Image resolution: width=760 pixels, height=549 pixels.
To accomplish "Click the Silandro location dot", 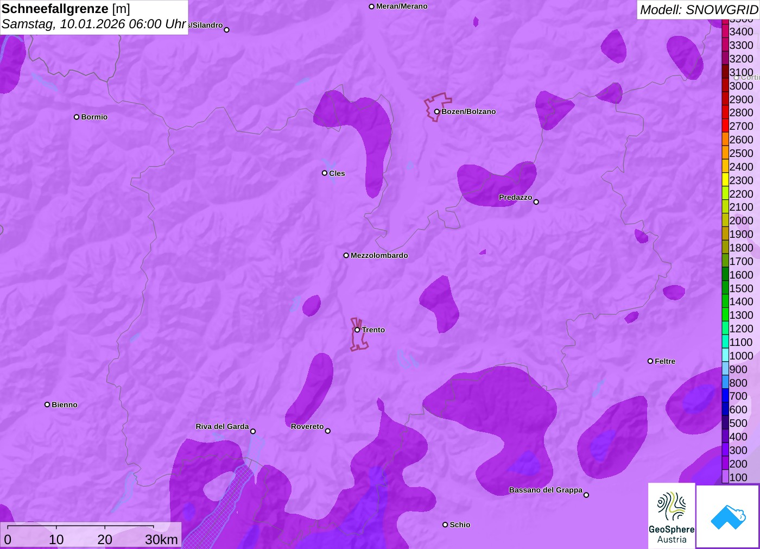I will pyautogui.click(x=227, y=30).
